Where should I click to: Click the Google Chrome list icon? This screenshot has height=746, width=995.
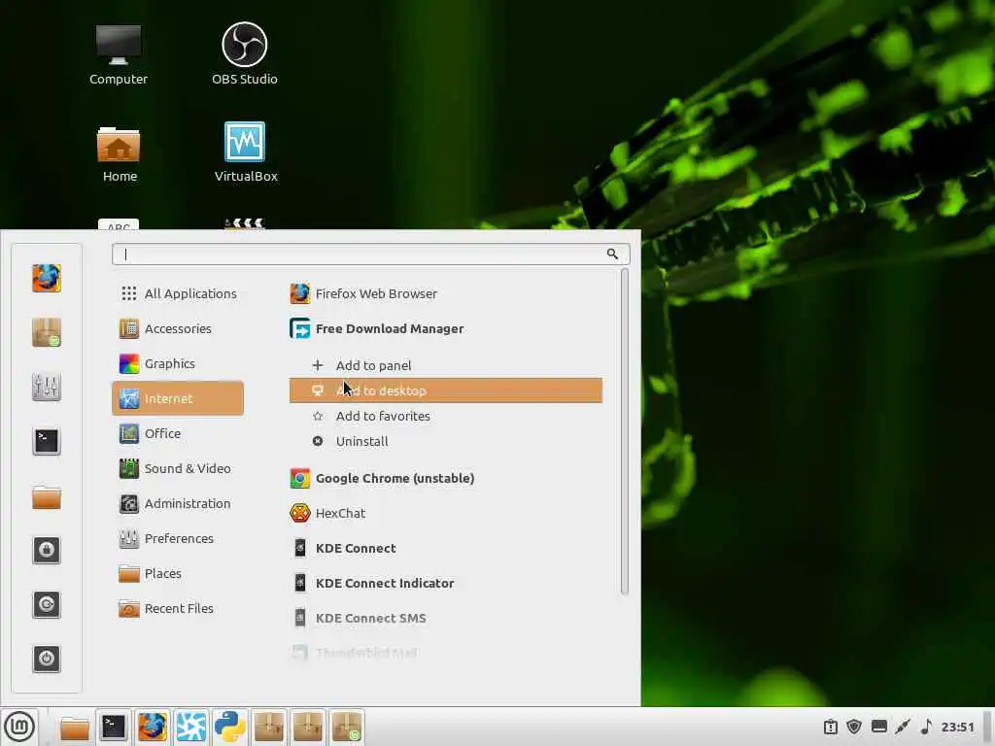point(300,478)
